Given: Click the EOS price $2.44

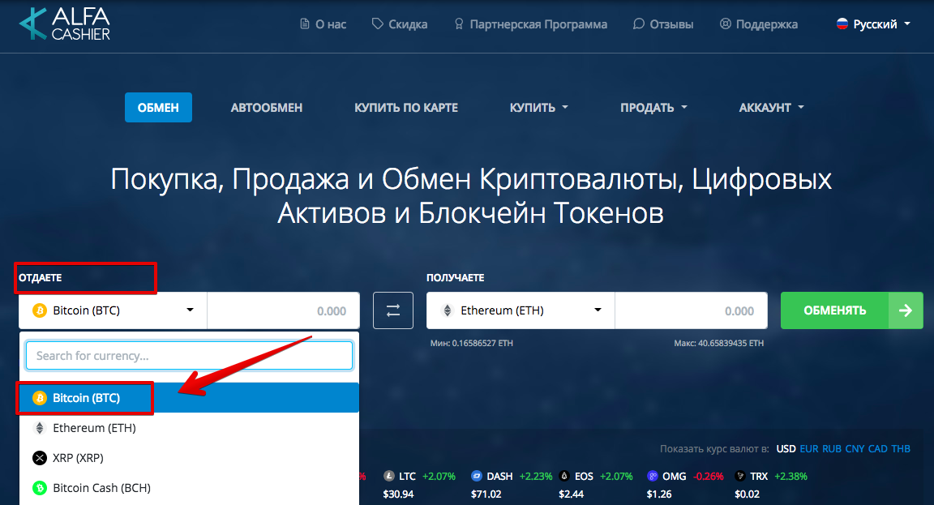Looking at the screenshot, I should tap(572, 494).
